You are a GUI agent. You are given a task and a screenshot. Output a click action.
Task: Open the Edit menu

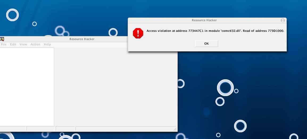click(13, 44)
